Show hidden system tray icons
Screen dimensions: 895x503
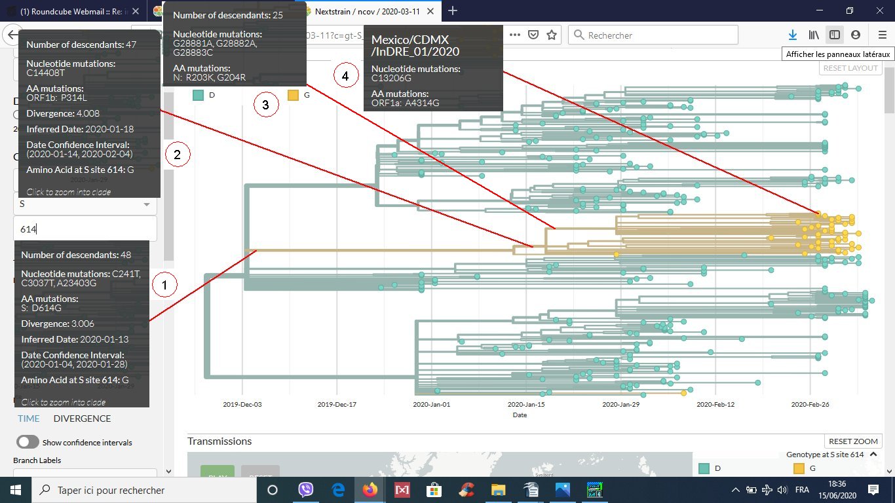(736, 490)
